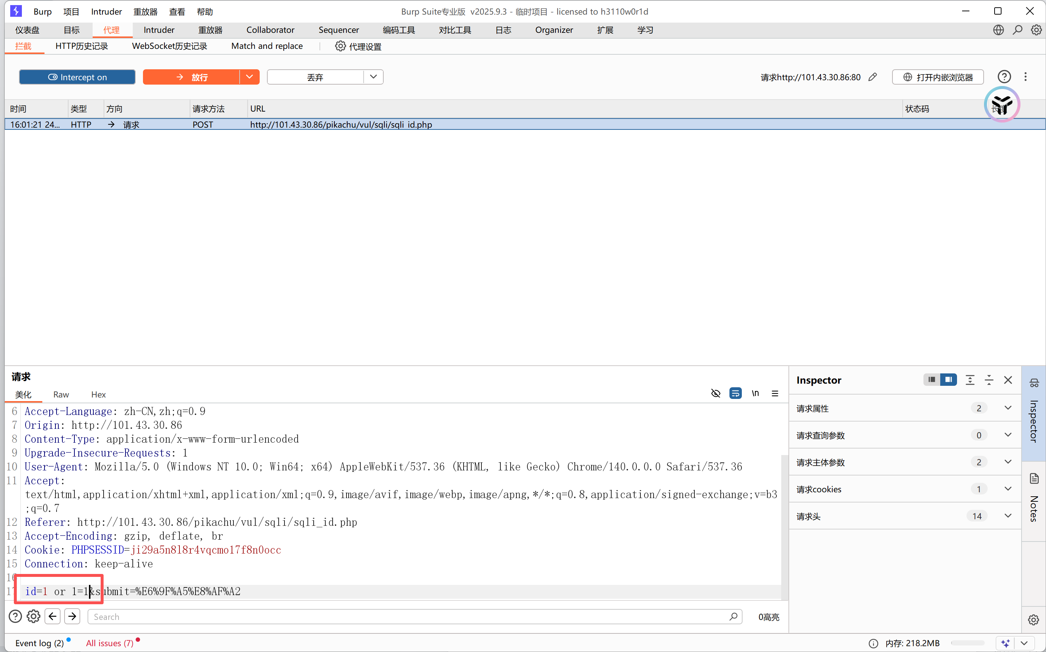The height and width of the screenshot is (652, 1046).
Task: Close the Inspector panel
Action: coord(1008,380)
